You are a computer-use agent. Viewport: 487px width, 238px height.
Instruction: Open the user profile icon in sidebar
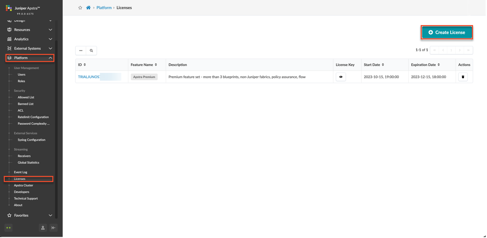point(43,228)
